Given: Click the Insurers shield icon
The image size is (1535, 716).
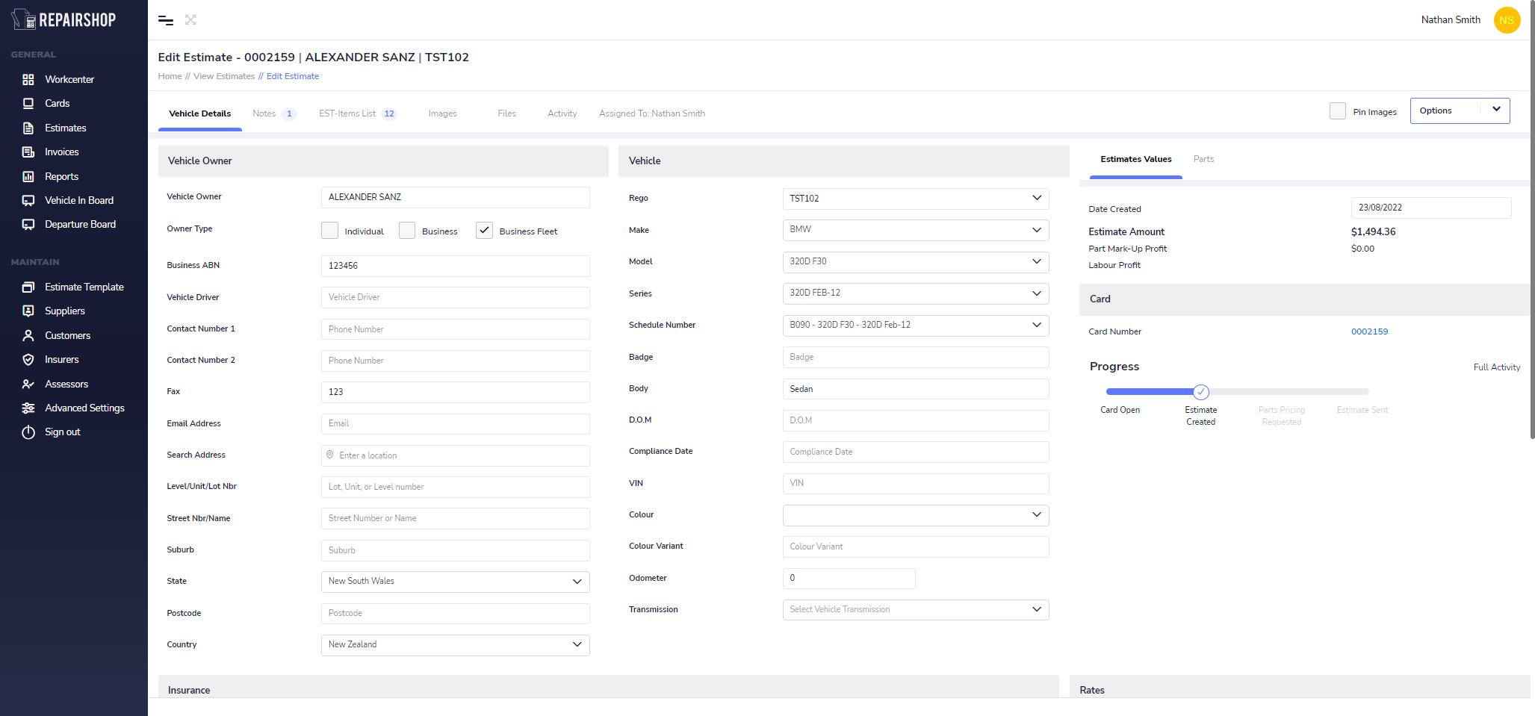Looking at the screenshot, I should click(x=28, y=359).
